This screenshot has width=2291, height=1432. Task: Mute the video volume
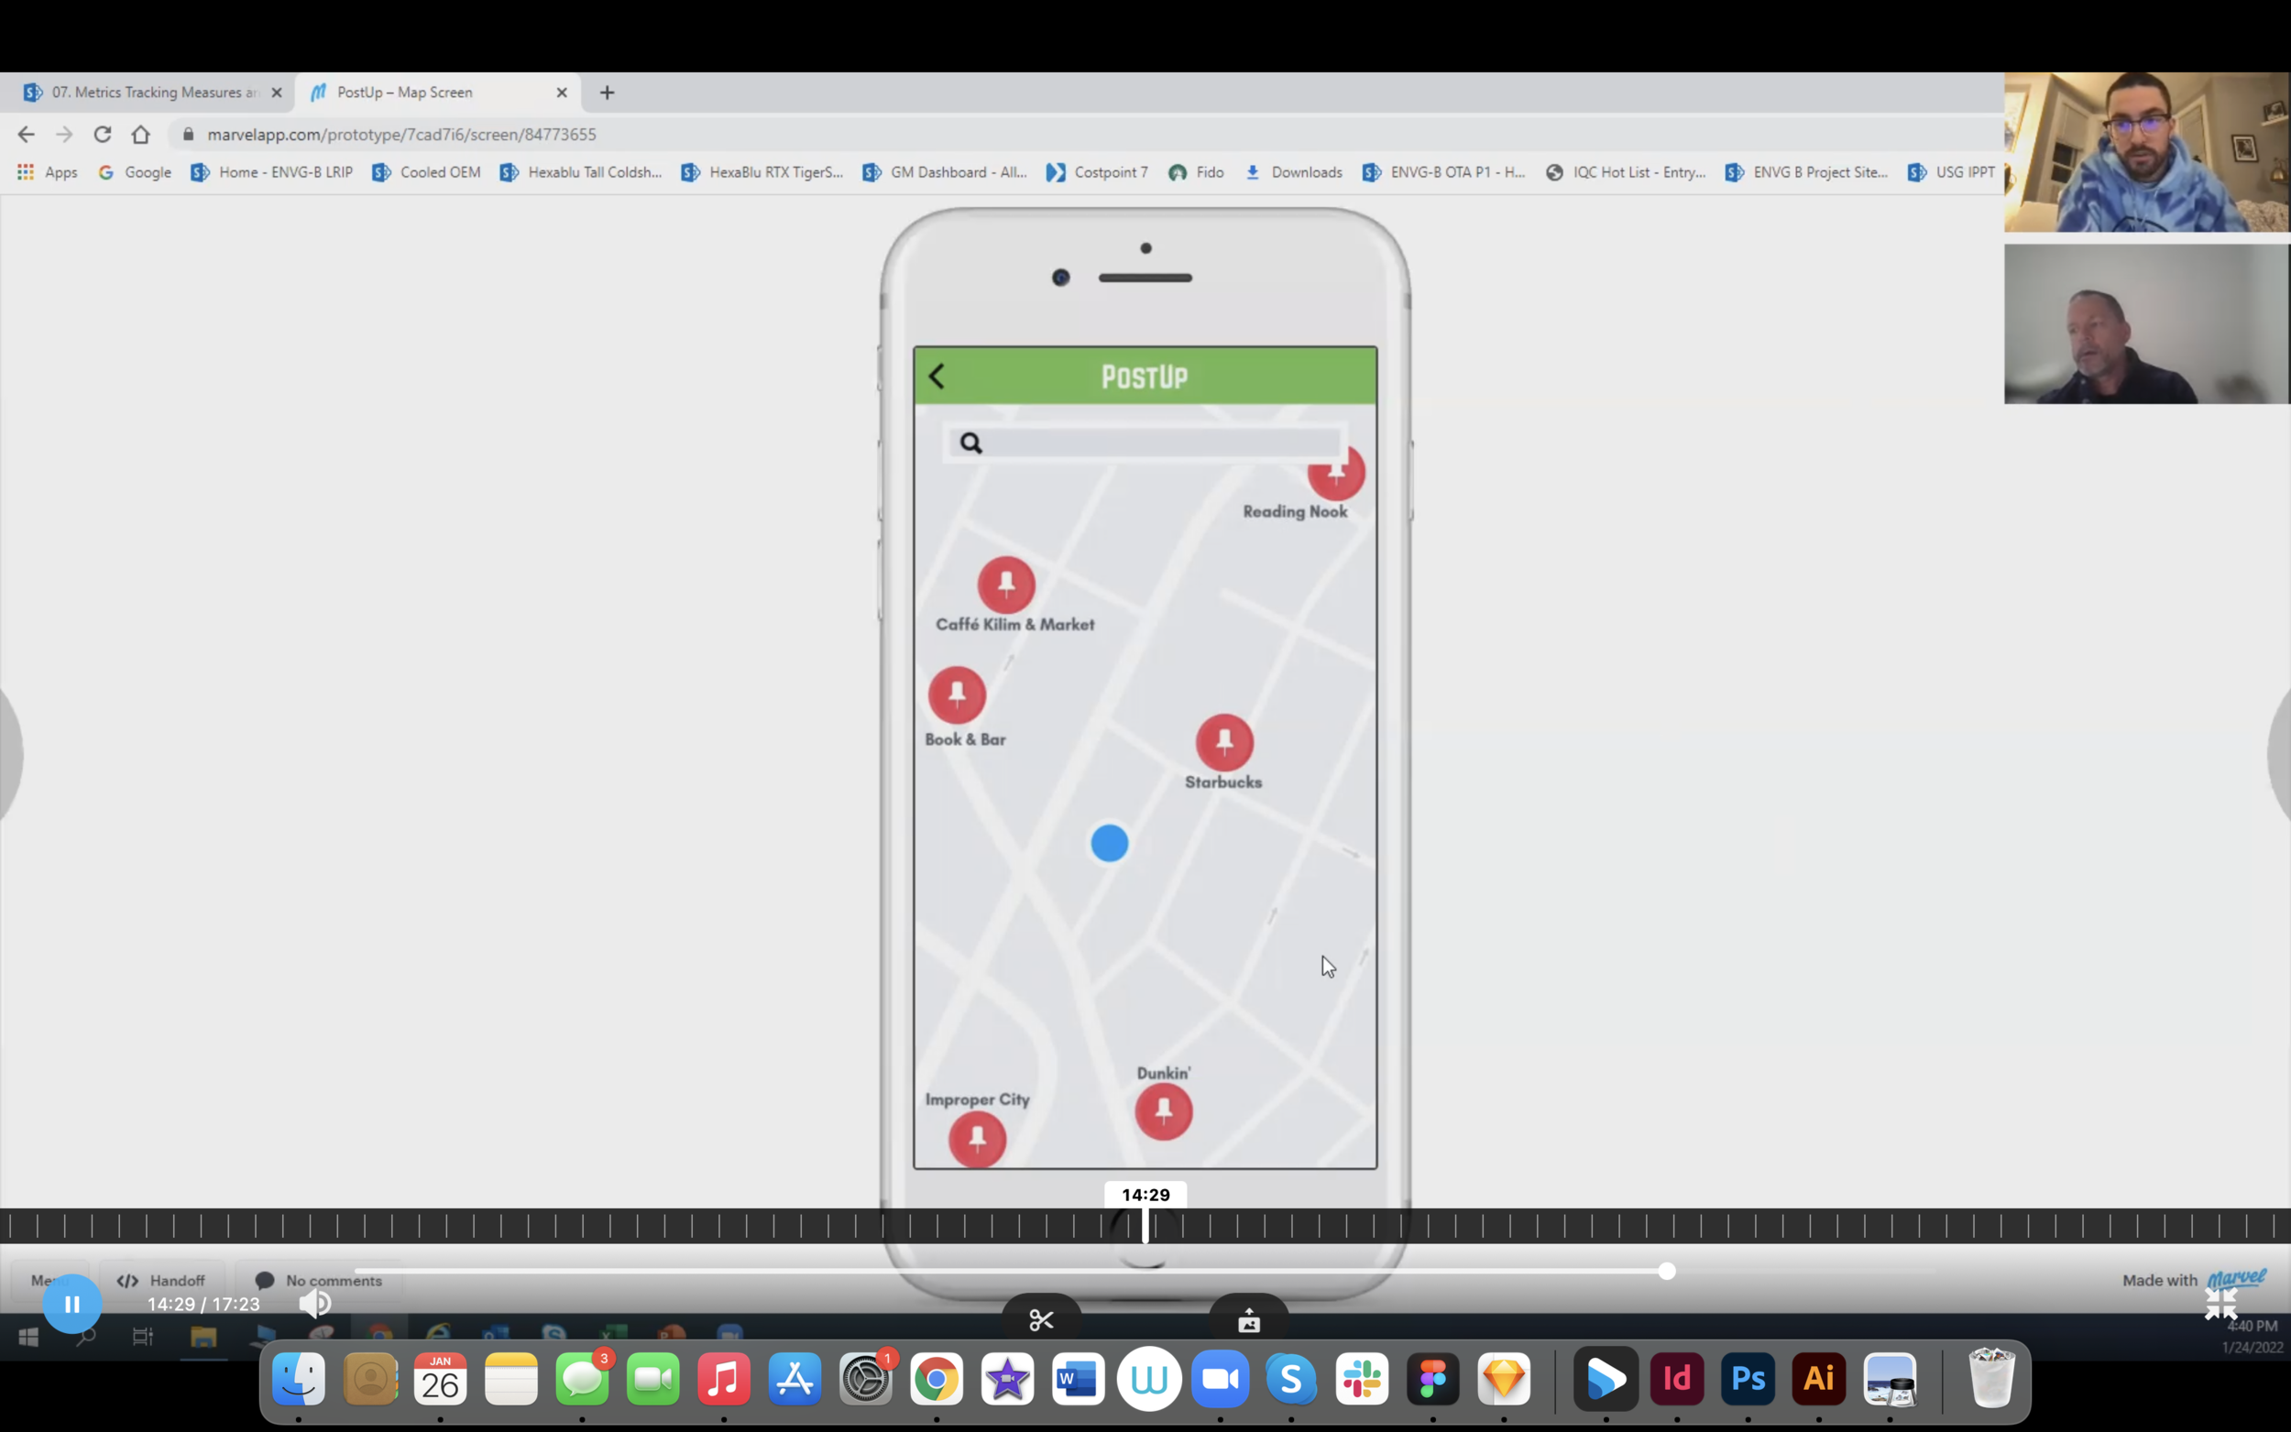pos(314,1304)
